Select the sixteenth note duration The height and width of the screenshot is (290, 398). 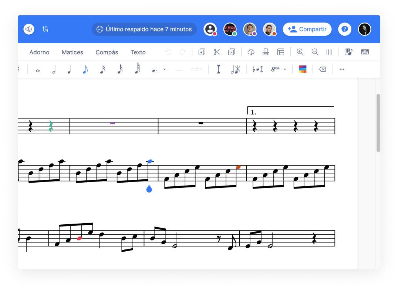click(102, 69)
